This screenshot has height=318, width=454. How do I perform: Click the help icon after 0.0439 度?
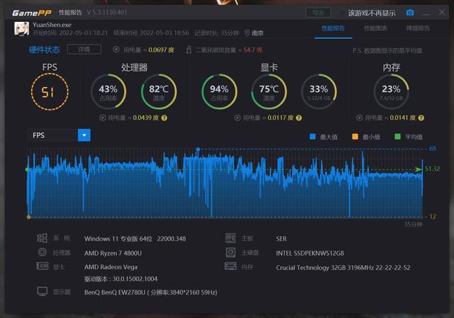(164, 118)
